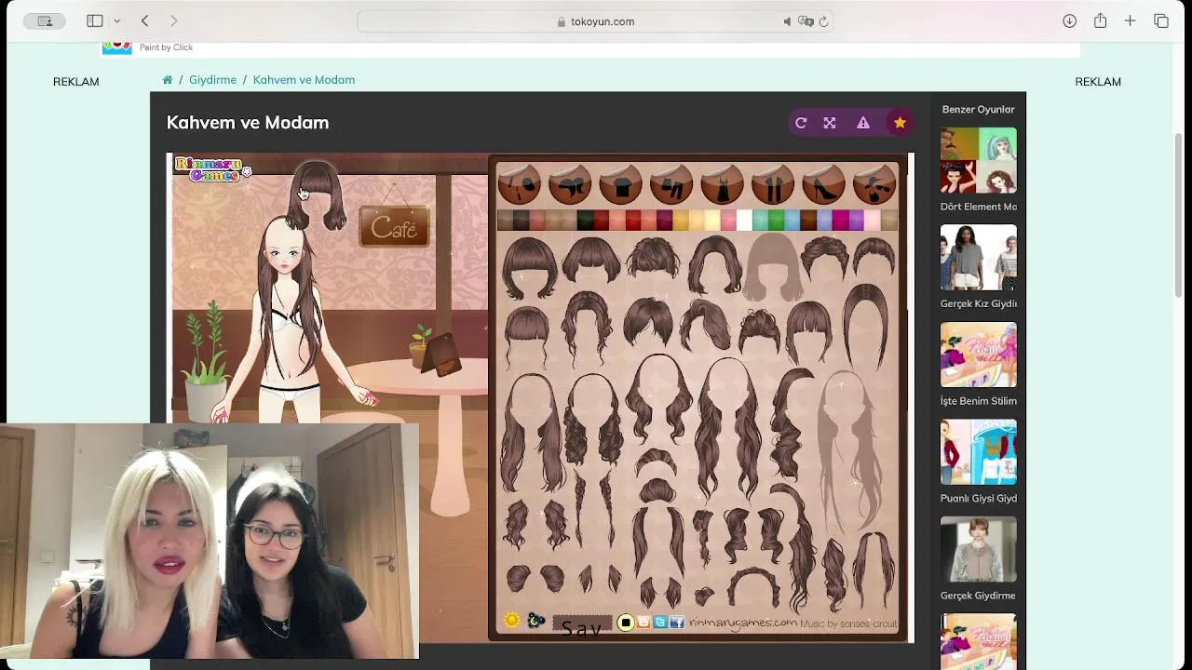Show the Safari tab overview
This screenshot has height=670, width=1192.
[x=1161, y=20]
